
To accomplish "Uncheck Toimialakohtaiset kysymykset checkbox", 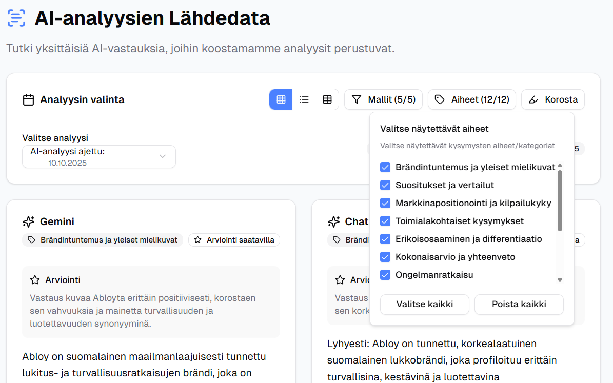I will tap(385, 221).
